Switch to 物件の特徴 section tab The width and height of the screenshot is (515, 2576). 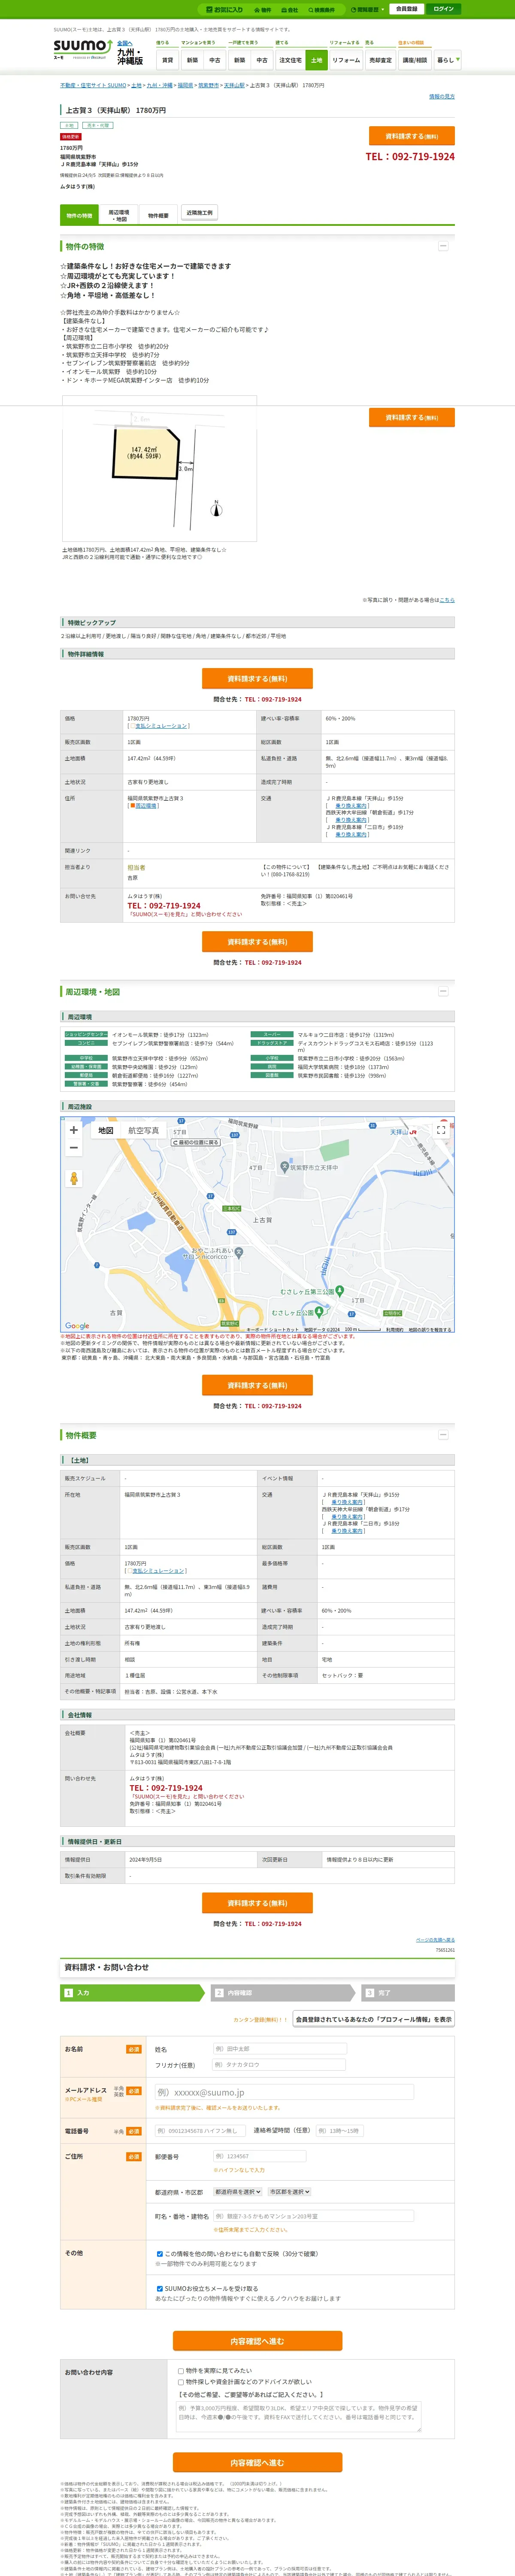(80, 215)
